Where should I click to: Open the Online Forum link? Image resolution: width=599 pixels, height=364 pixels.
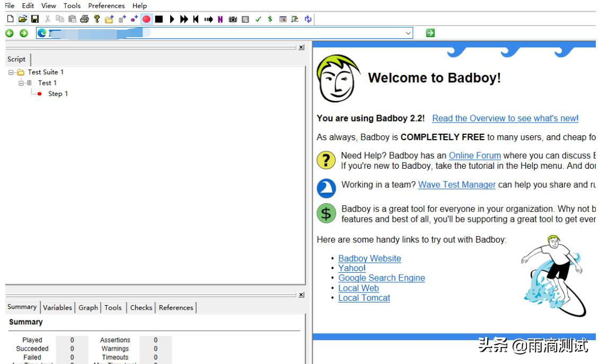click(474, 155)
